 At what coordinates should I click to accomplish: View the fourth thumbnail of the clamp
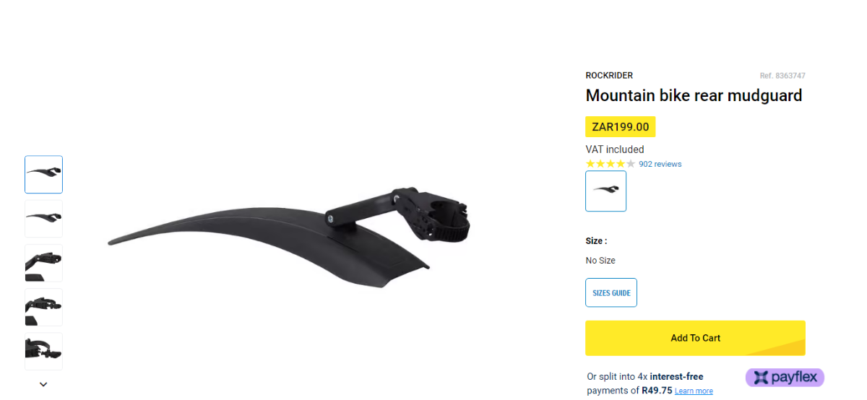click(43, 307)
